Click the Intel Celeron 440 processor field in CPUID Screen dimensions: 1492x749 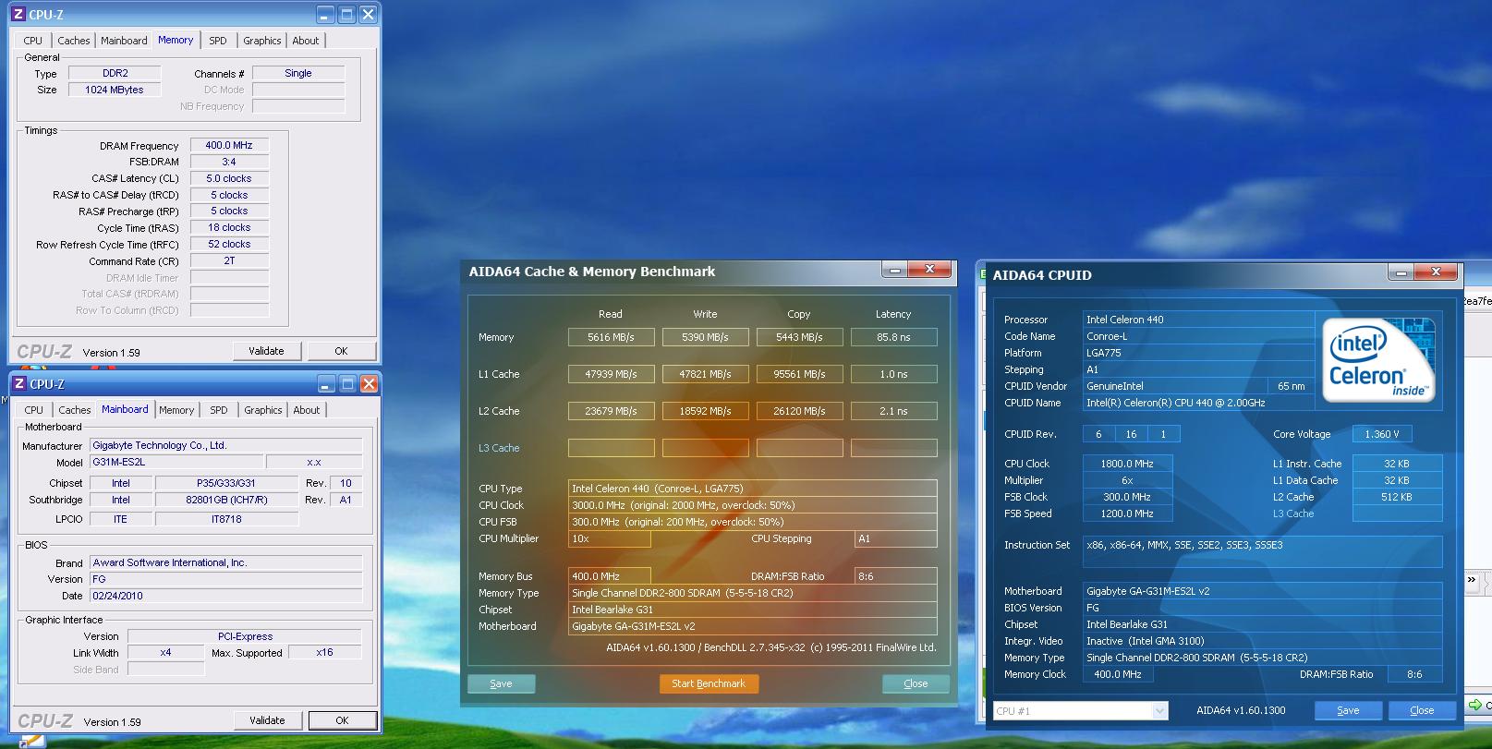pos(1198,320)
